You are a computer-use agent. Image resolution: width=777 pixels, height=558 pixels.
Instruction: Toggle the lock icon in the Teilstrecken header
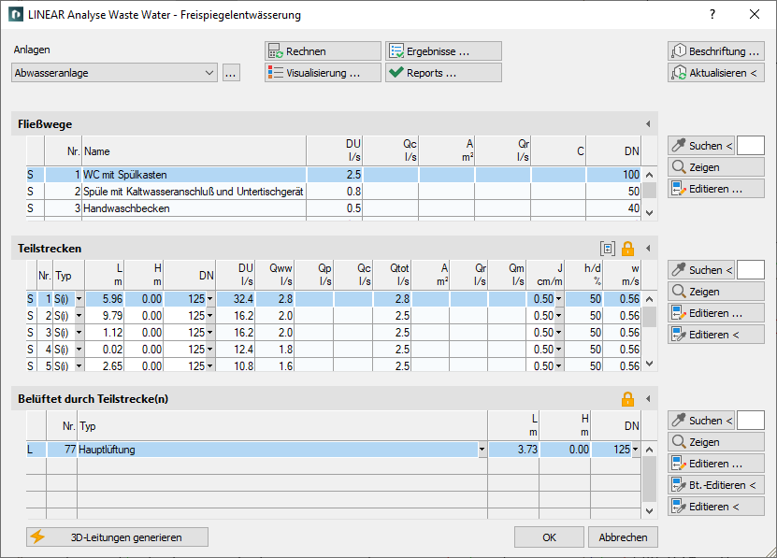point(627,249)
